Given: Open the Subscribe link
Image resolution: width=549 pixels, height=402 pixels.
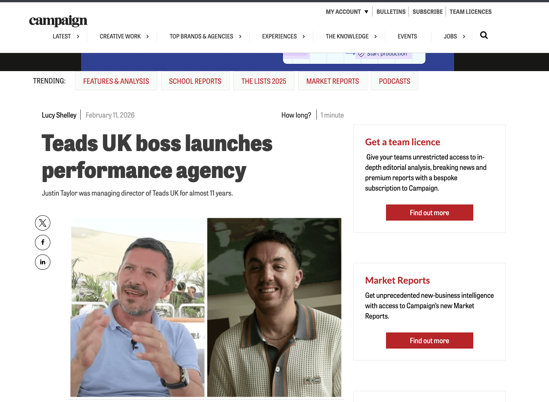Looking at the screenshot, I should [x=428, y=12].
